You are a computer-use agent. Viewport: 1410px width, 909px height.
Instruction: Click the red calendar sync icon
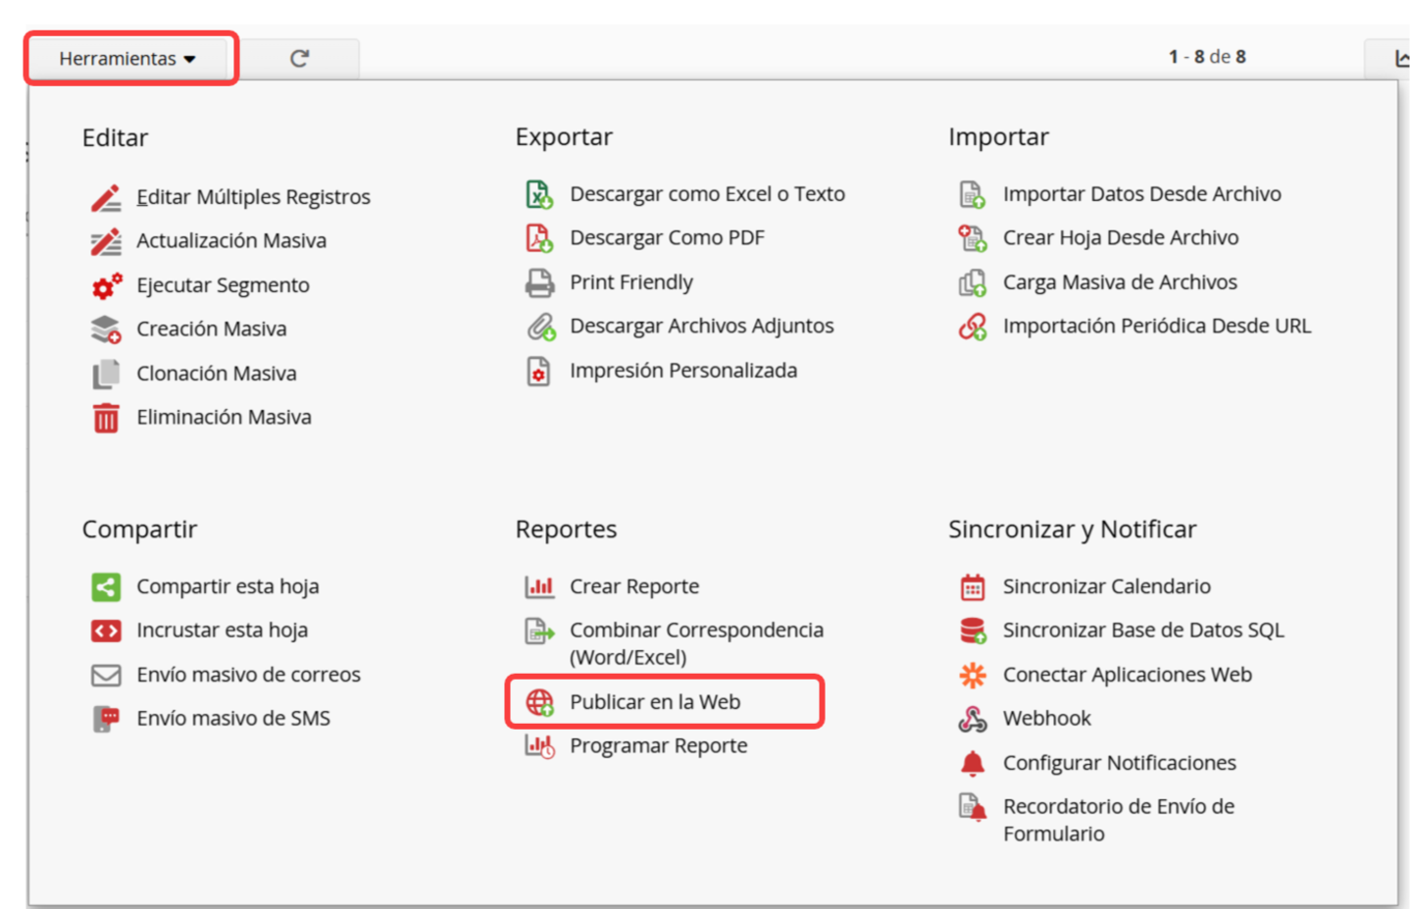pos(972,586)
